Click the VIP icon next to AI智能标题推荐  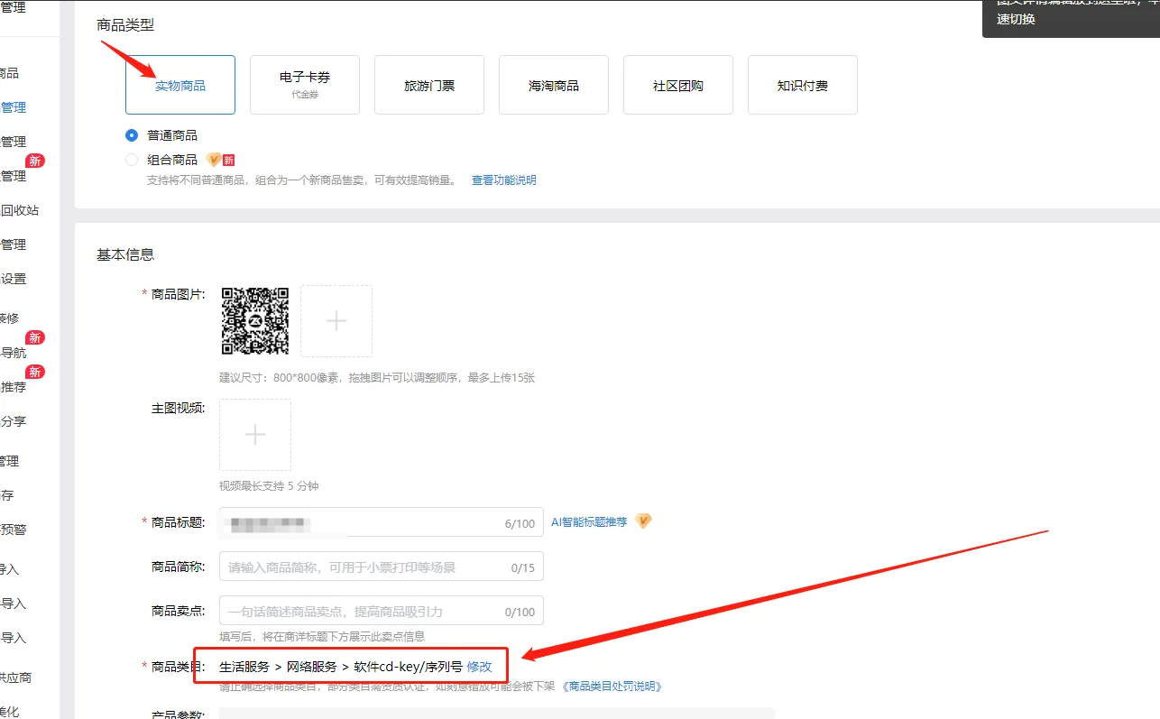coord(643,521)
